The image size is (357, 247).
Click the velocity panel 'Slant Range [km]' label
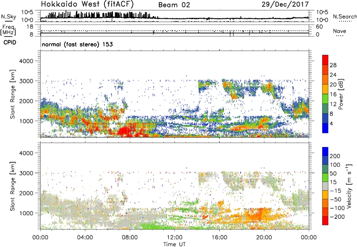(12, 186)
